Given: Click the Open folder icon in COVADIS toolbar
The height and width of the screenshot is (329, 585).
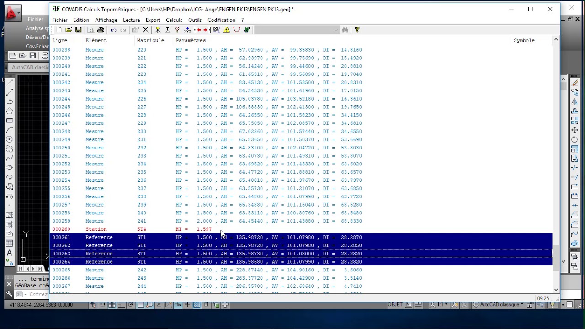Looking at the screenshot, I should 69,30.
